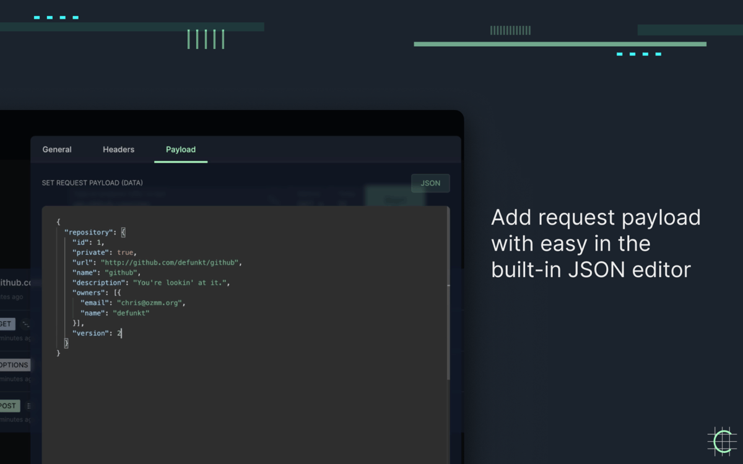The image size is (743, 464).
Task: Click the JSON format button
Action: [430, 183]
